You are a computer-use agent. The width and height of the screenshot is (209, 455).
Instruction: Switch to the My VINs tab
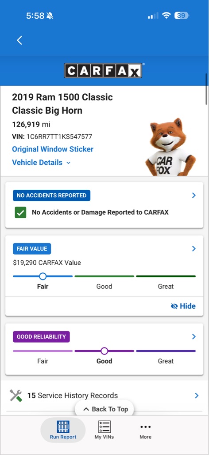(x=104, y=430)
